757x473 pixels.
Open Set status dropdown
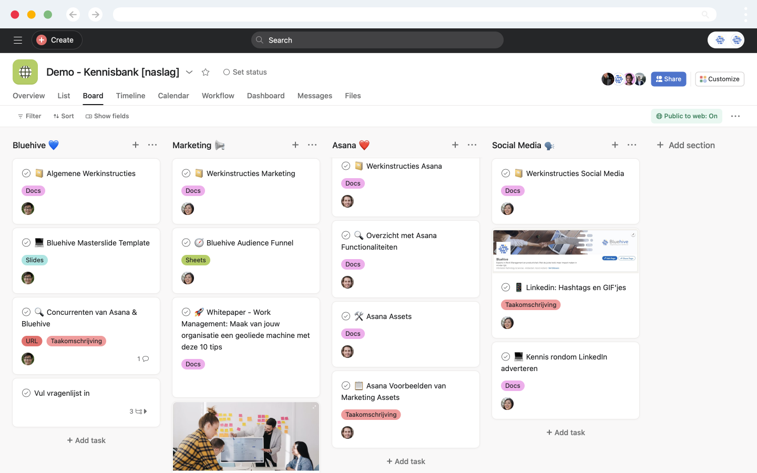[245, 72]
